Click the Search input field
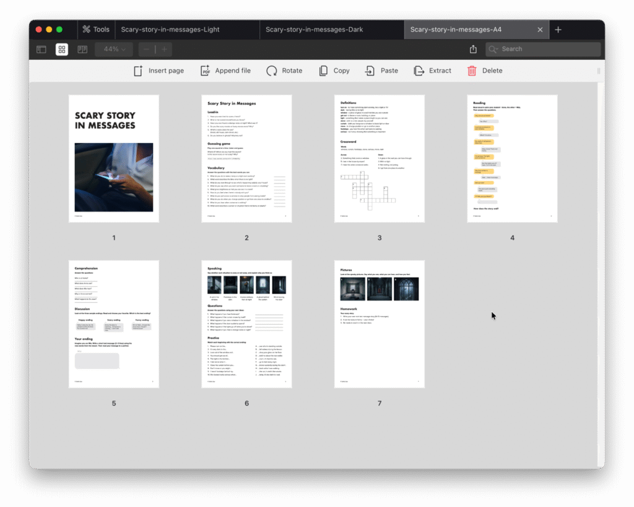 (x=548, y=49)
